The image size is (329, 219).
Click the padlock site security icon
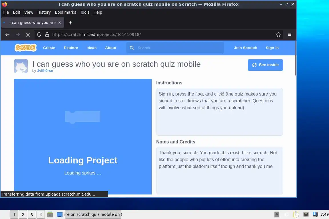point(47,35)
